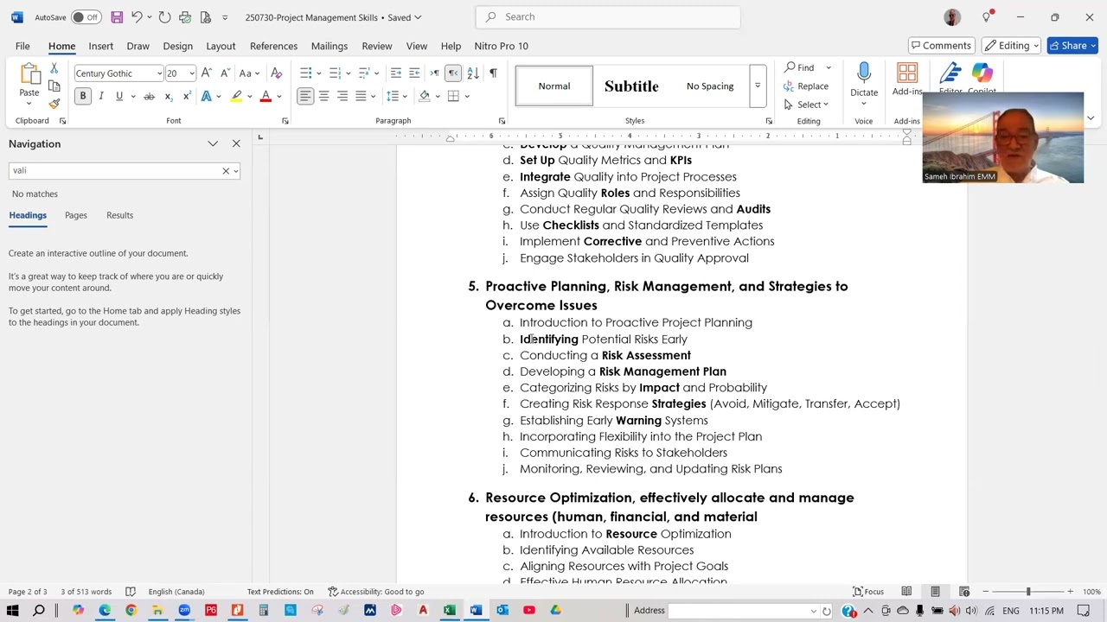
Task: Toggle right-to-left text direction
Action: [x=453, y=73]
